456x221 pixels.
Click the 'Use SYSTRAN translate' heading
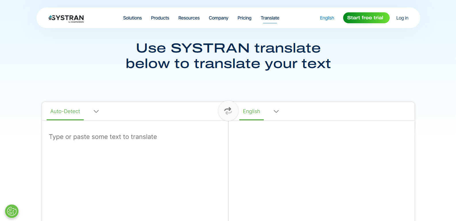[228, 56]
